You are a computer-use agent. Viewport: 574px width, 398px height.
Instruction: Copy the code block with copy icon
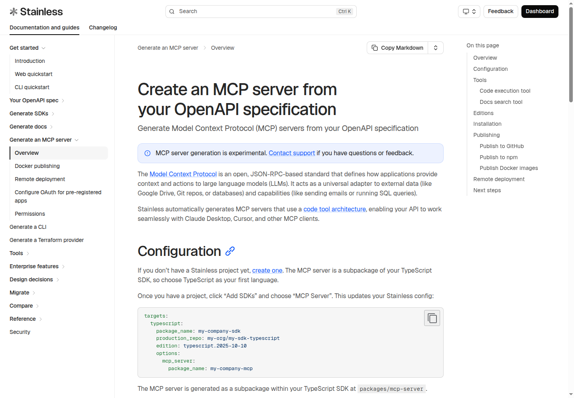432,318
